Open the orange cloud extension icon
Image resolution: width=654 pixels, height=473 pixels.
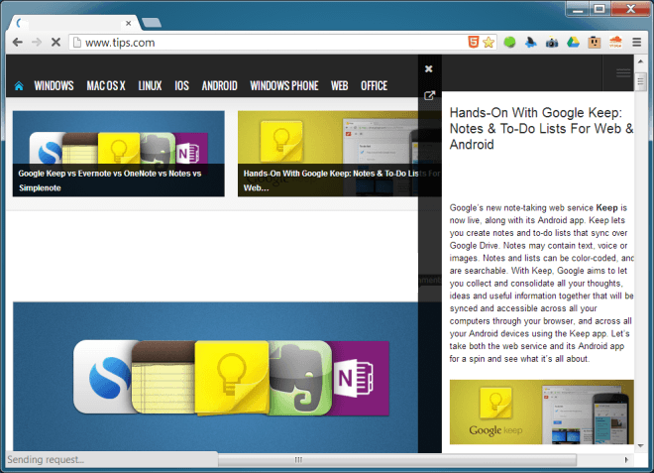coord(615,43)
